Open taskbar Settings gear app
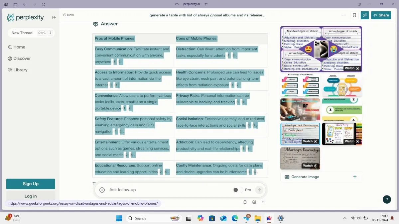399x224 pixels. (280, 218)
